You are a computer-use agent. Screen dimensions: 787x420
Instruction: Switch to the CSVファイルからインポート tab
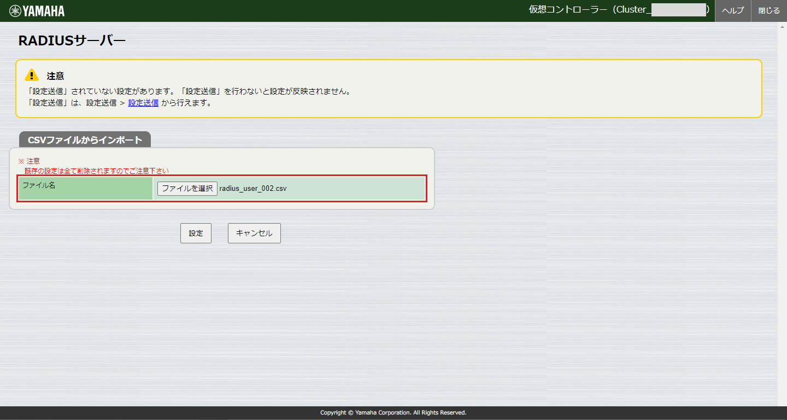(x=85, y=139)
